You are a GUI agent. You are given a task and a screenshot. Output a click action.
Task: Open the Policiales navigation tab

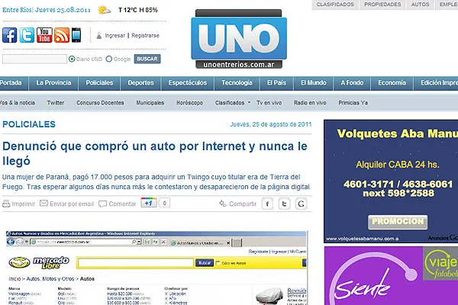click(99, 83)
